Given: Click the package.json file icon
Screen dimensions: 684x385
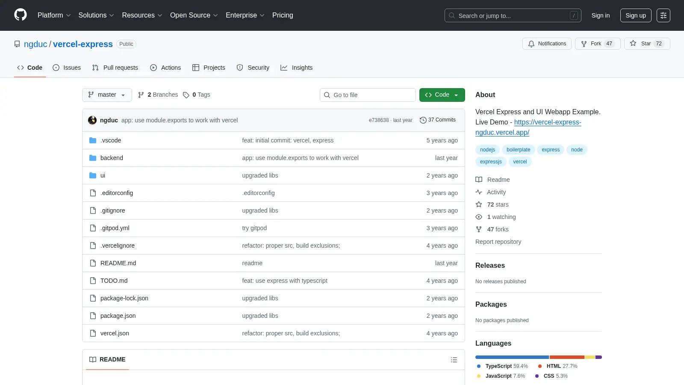Looking at the screenshot, I should click(93, 316).
